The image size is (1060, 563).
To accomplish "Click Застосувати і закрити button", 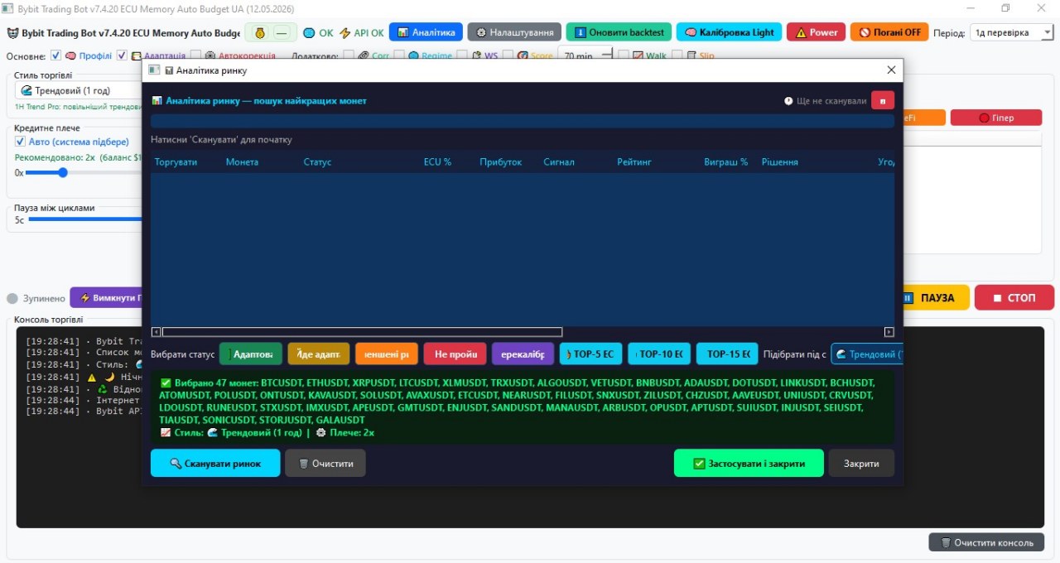I will [749, 463].
